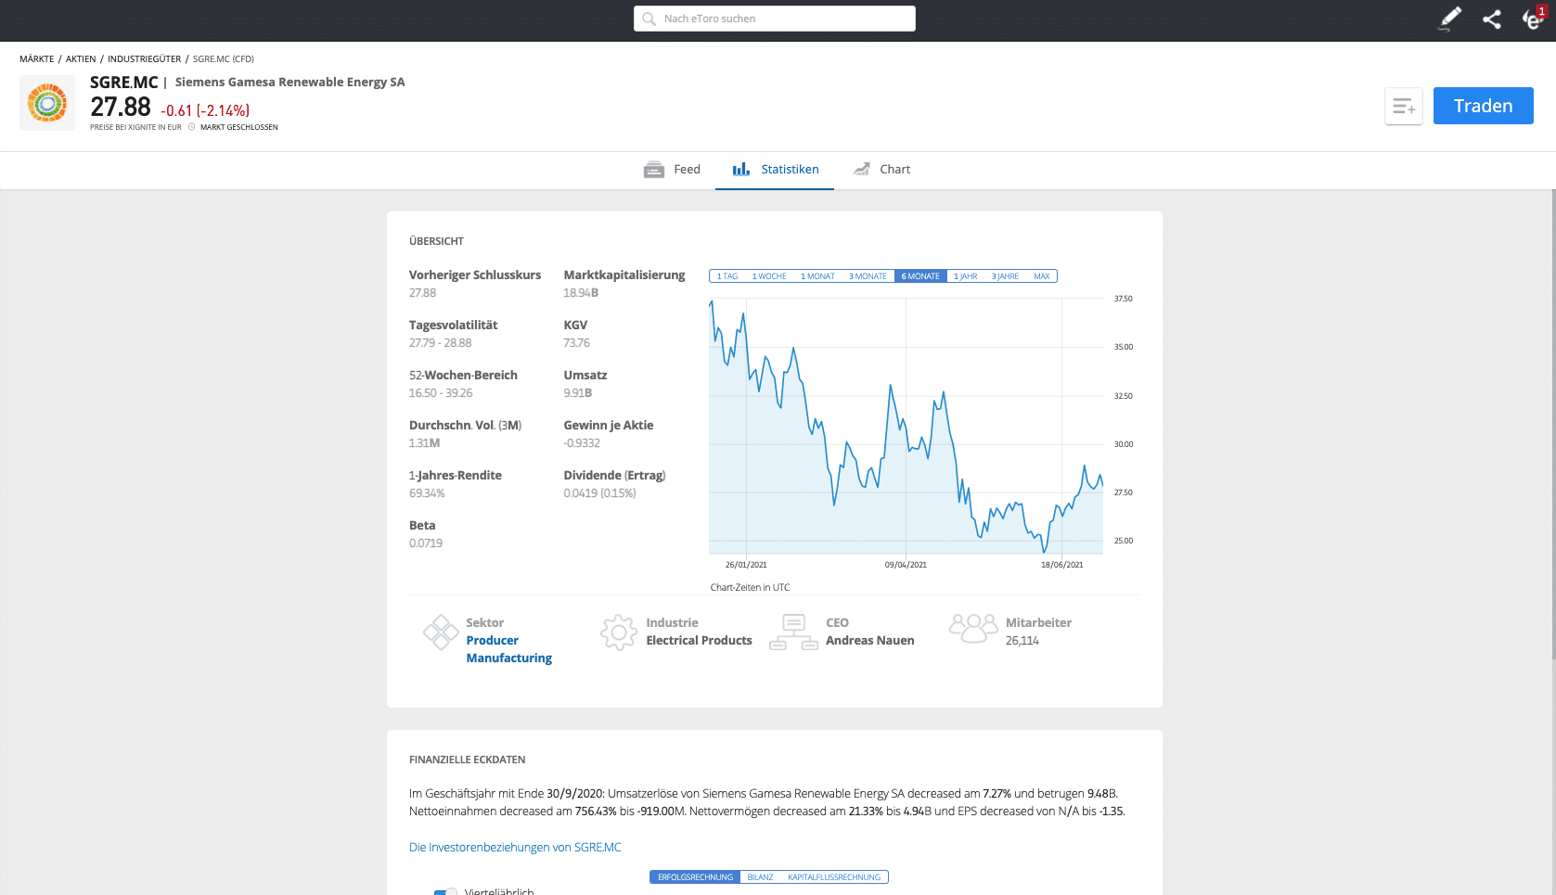
Task: Select 1 MONAT chart range
Action: pos(817,276)
